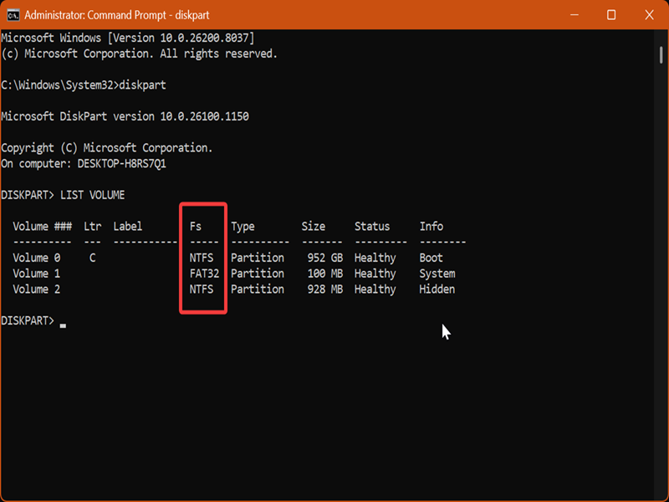Close the diskpart Command Prompt window

(649, 15)
